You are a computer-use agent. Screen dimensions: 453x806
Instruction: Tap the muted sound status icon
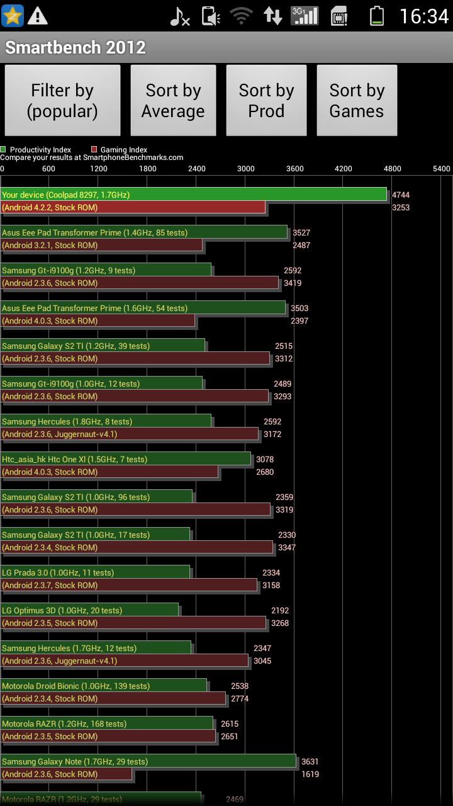pos(180,16)
